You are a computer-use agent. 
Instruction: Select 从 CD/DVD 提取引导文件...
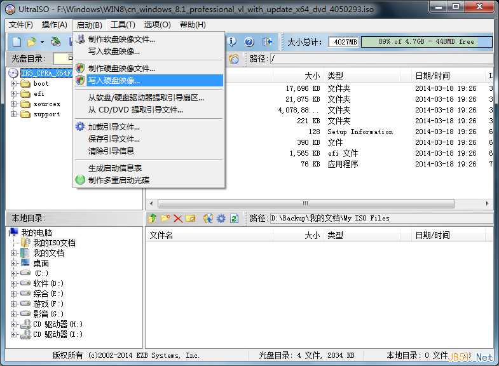[x=149, y=110]
